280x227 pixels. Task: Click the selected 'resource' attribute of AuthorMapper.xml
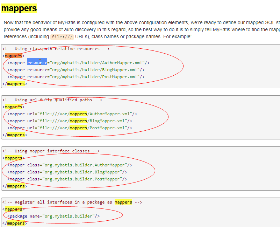(37, 63)
